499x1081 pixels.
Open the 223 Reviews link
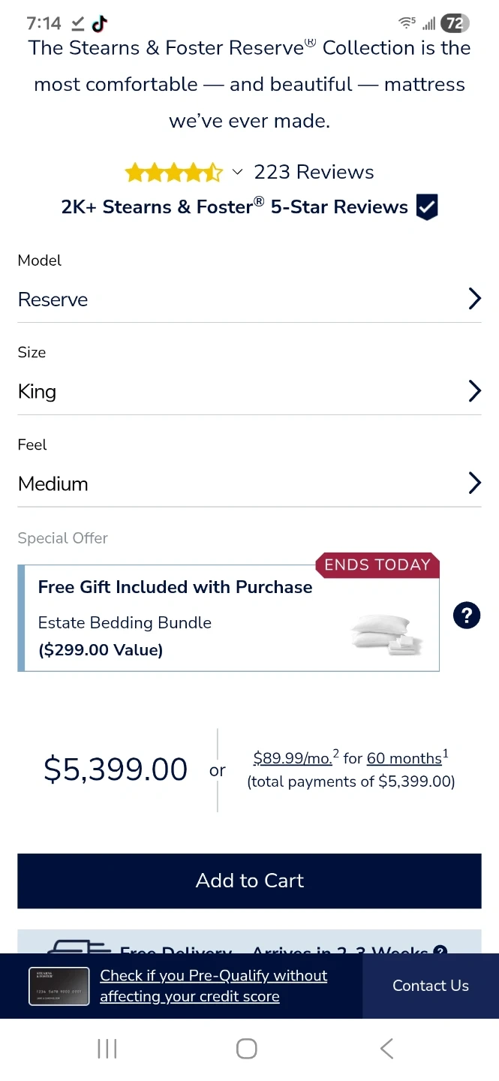[x=314, y=172]
